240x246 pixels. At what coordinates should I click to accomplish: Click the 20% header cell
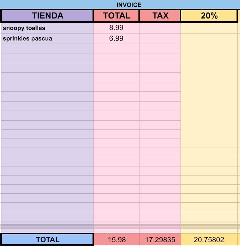click(209, 16)
